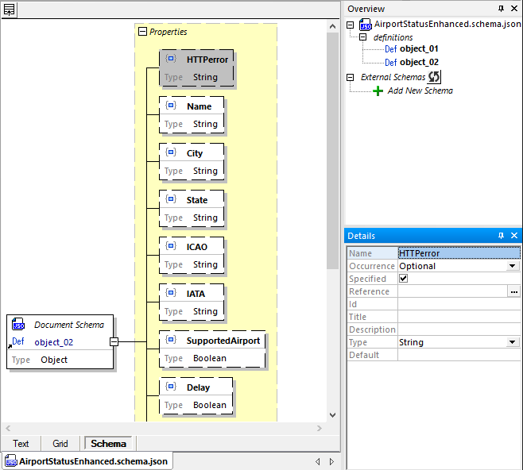Select object_01 in the Overview tree

coord(419,49)
